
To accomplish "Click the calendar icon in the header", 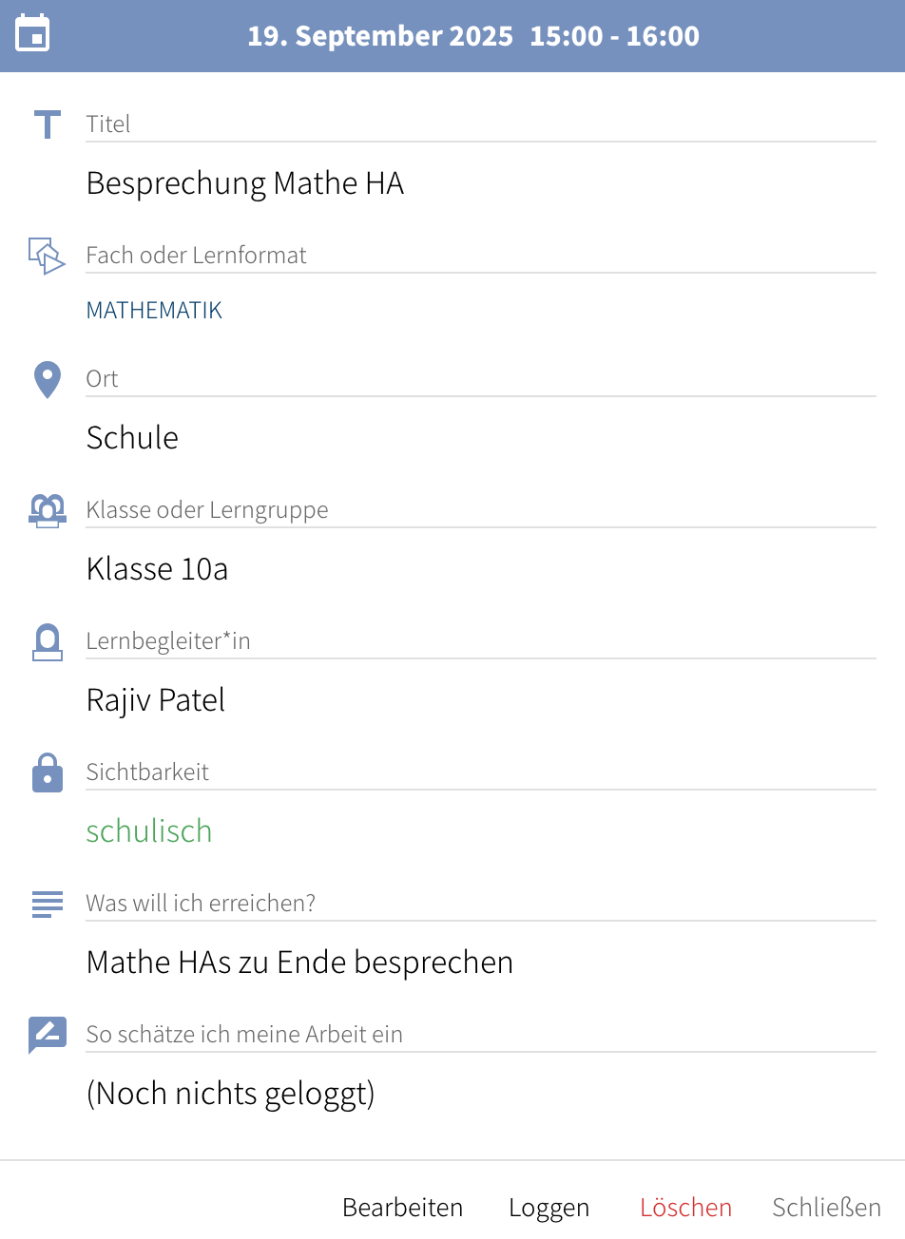I will 33,34.
